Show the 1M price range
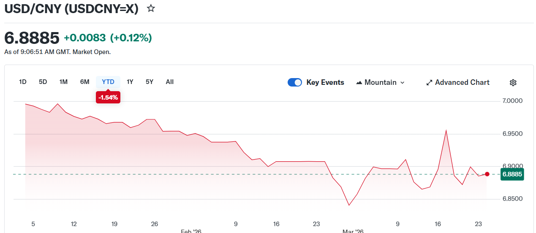Screen dimensions: 536x233 pyautogui.click(x=63, y=82)
